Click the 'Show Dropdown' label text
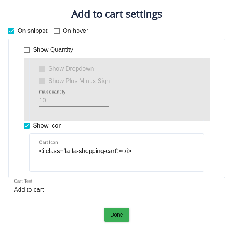 pyautogui.click(x=71, y=69)
